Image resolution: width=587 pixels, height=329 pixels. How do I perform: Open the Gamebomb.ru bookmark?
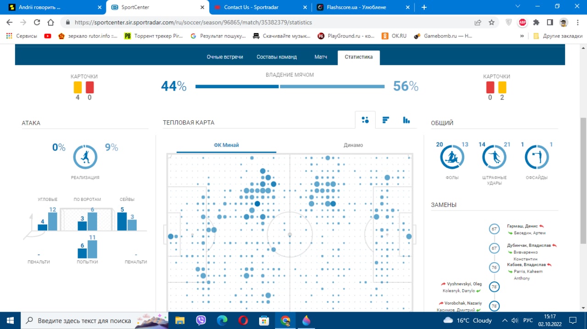pos(443,36)
